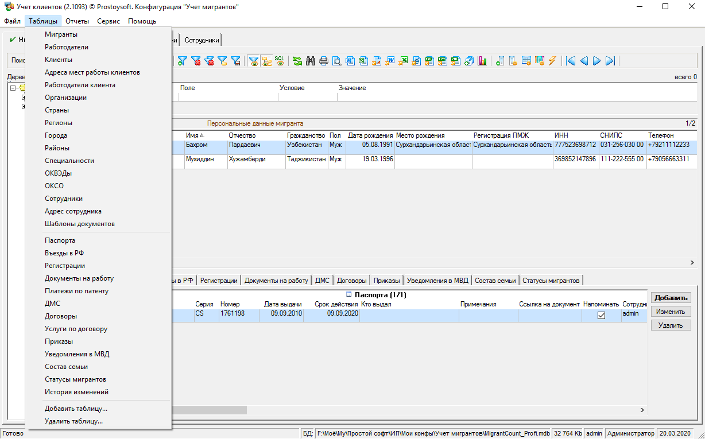This screenshot has height=439, width=705.
Task: Click the binoculars search icon
Action: 311,61
